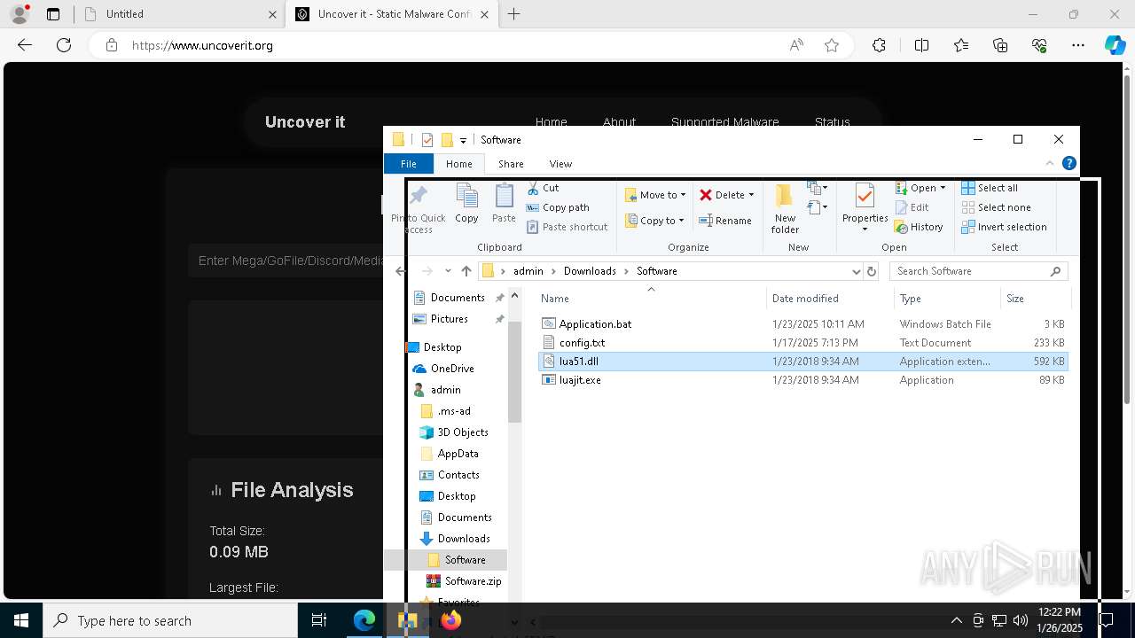
Task: Open the File tab in Explorer
Action: point(409,164)
